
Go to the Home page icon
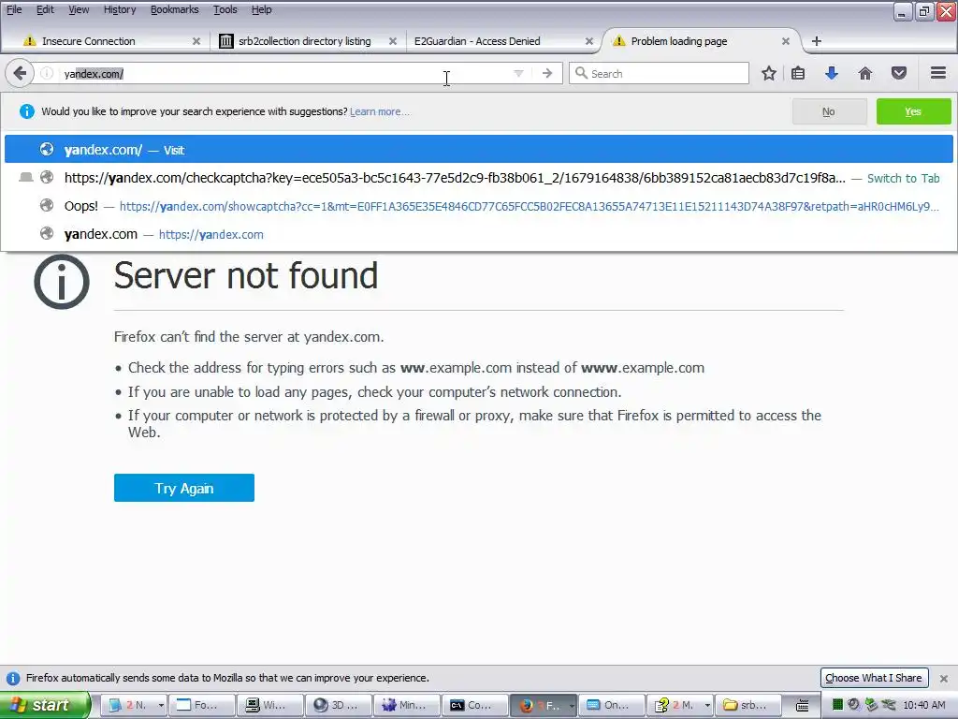coord(865,73)
